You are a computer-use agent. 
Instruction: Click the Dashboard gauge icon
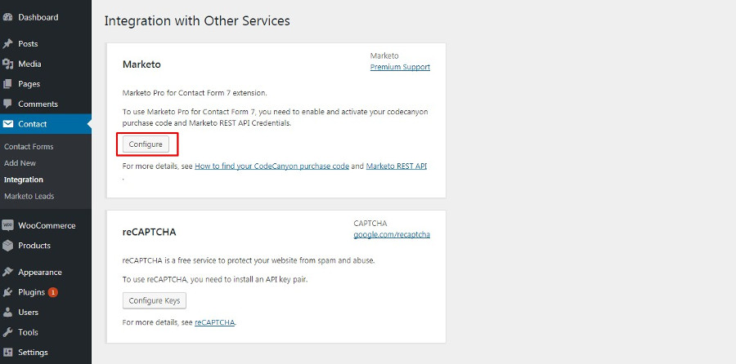pos(8,17)
